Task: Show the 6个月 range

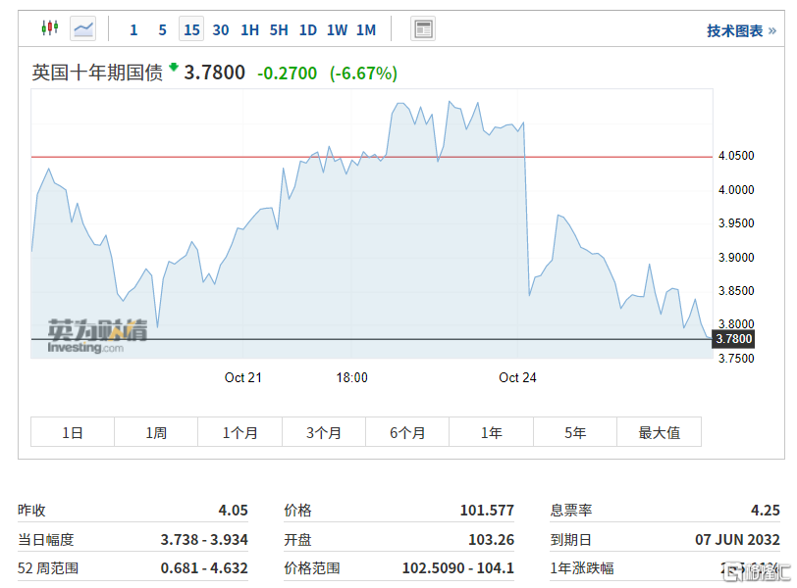Action: pyautogui.click(x=407, y=432)
